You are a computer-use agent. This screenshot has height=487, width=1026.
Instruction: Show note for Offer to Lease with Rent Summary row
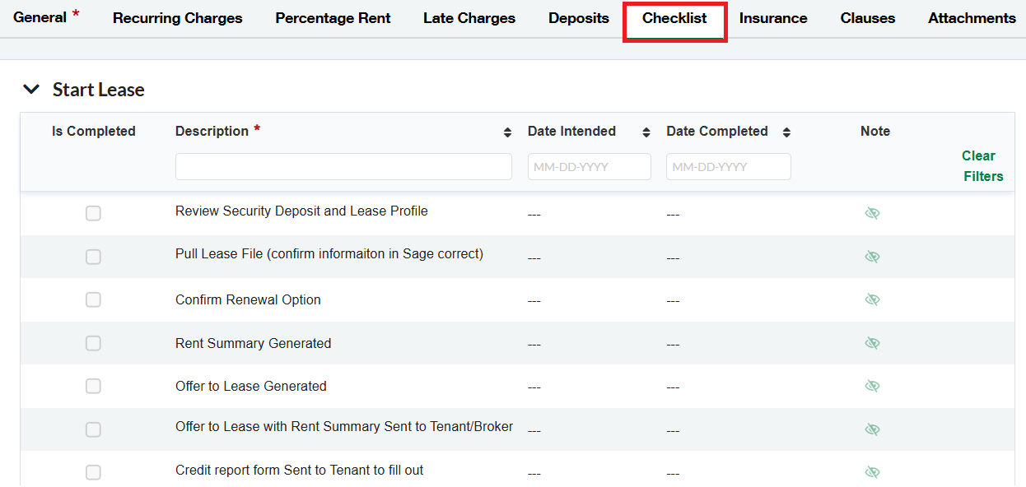pyautogui.click(x=873, y=429)
